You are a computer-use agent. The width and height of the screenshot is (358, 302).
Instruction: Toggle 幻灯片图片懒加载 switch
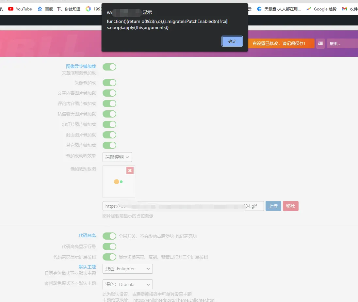(109, 124)
